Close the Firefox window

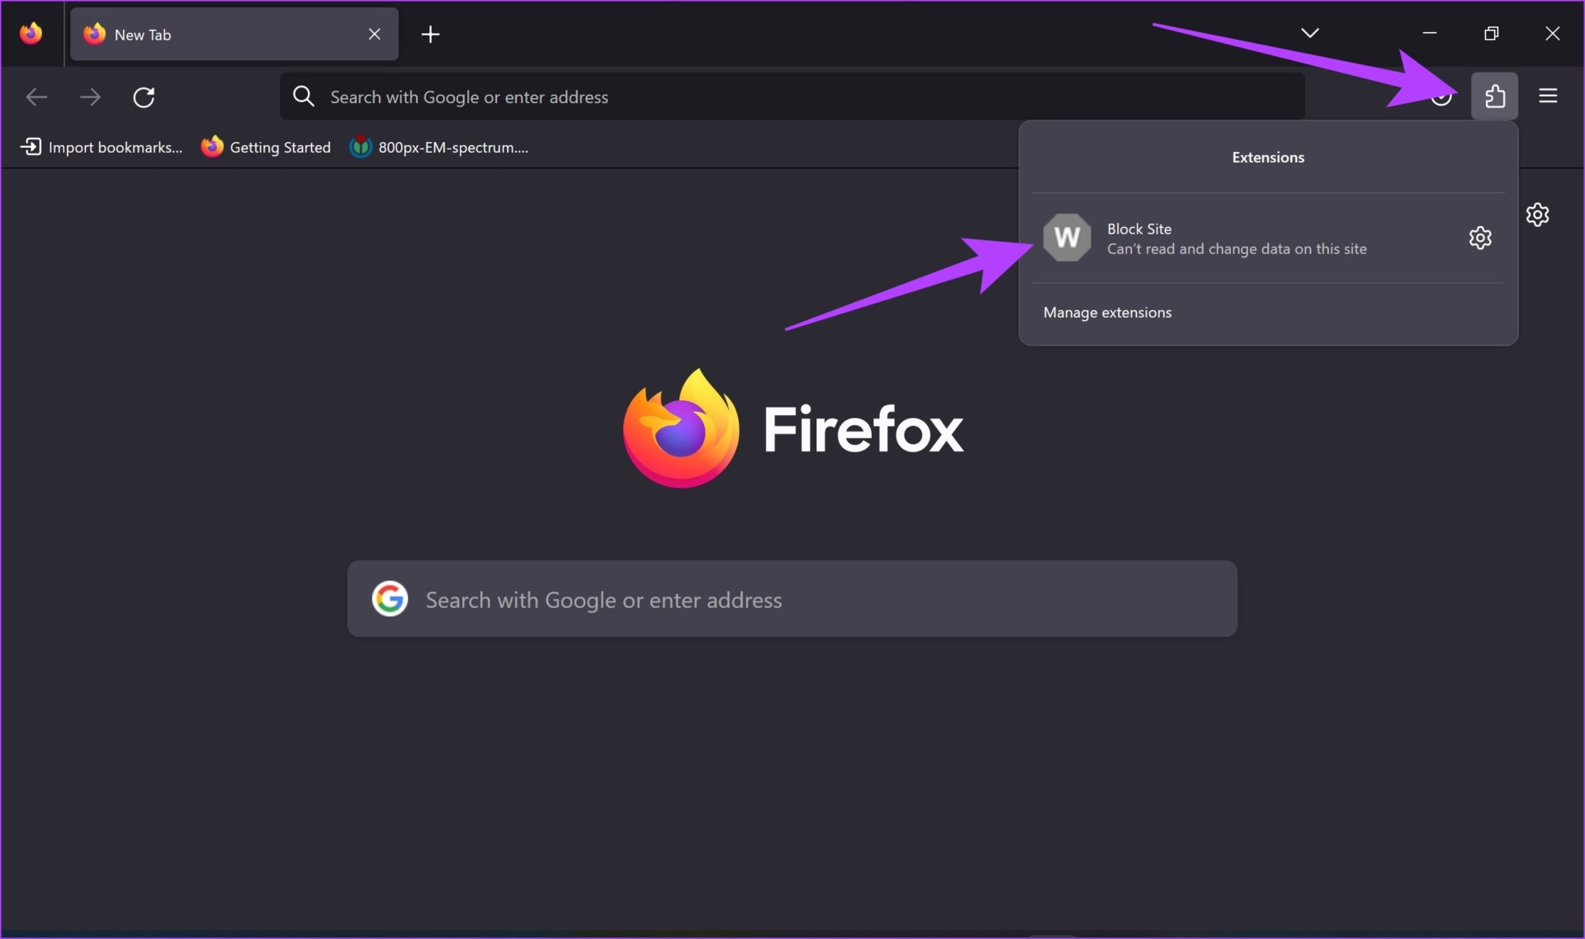[1552, 33]
